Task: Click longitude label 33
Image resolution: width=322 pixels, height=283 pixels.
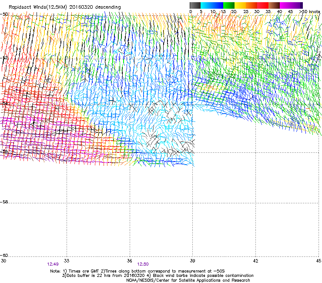Action: (67, 261)
